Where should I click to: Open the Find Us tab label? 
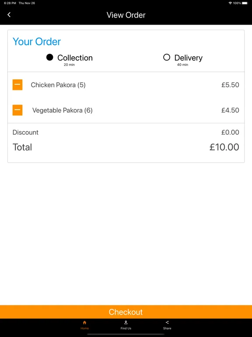tap(126, 328)
